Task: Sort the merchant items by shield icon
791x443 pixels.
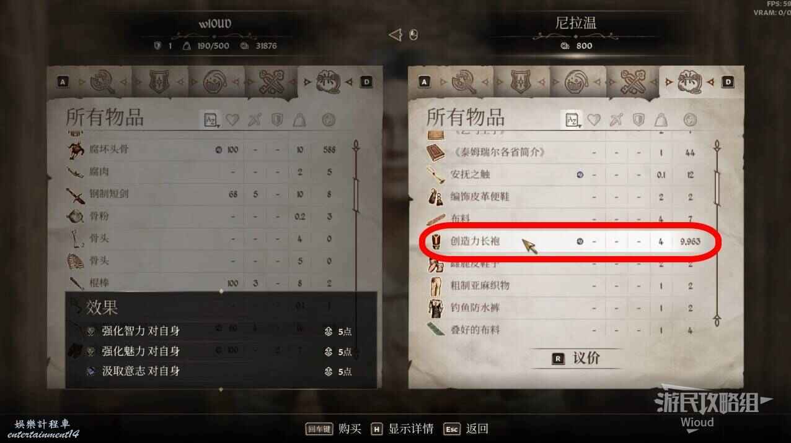Action: pos(638,120)
